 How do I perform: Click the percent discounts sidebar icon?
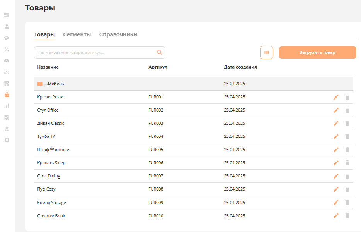(7, 49)
